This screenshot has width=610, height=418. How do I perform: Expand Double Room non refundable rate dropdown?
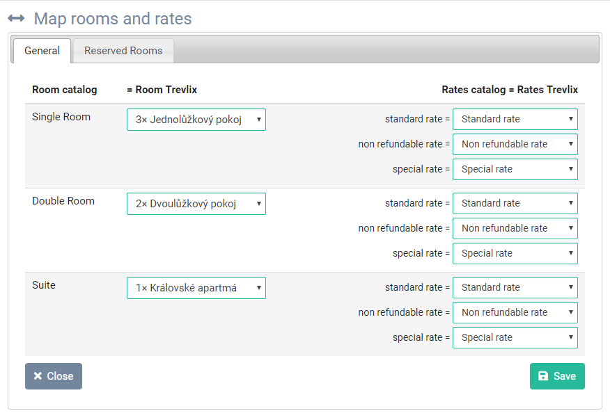click(x=515, y=228)
